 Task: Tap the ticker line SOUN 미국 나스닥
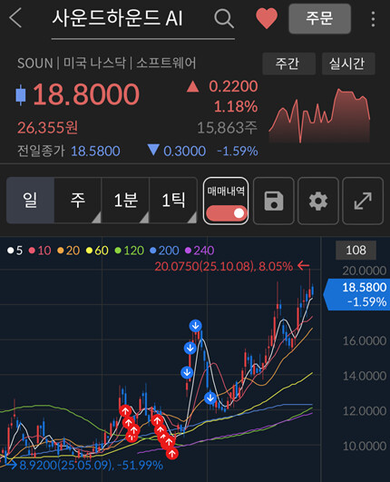click(106, 64)
